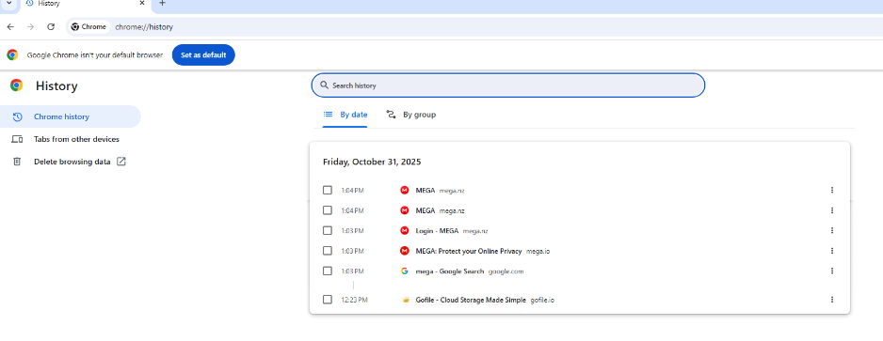This screenshot has width=883, height=341.
Task: Click Chrome logo in default browser infobar
Action: coord(12,55)
